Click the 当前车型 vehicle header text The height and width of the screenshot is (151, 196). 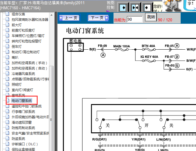coord(42,5)
